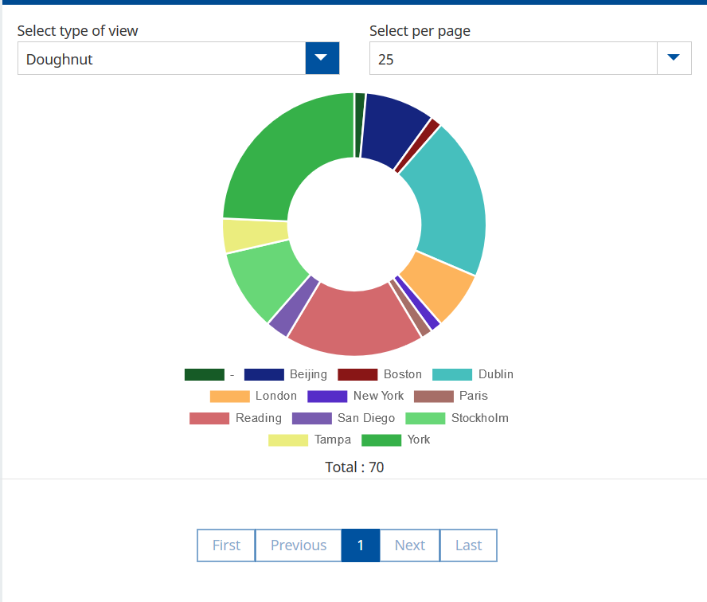Image resolution: width=707 pixels, height=602 pixels.
Task: Hide Stockholm via its legend swatch
Action: pyautogui.click(x=425, y=418)
